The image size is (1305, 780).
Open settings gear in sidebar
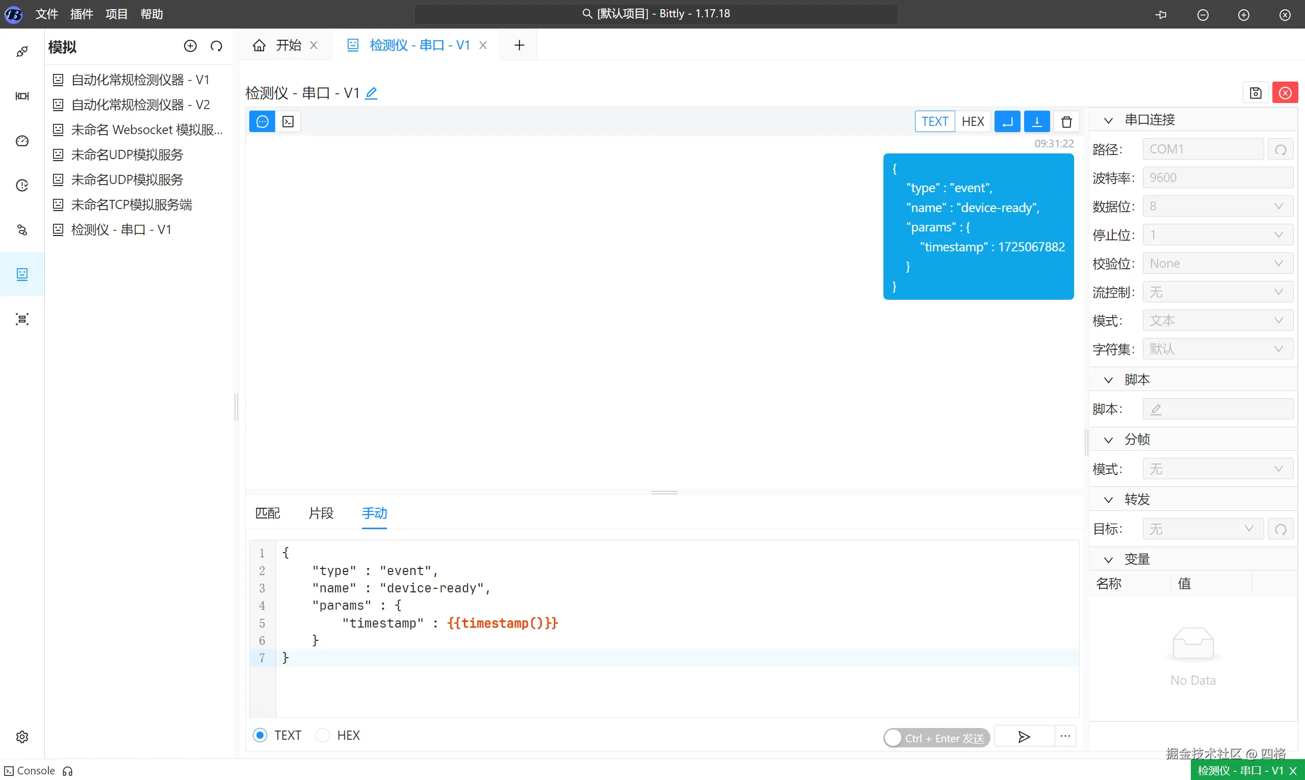tap(22, 736)
